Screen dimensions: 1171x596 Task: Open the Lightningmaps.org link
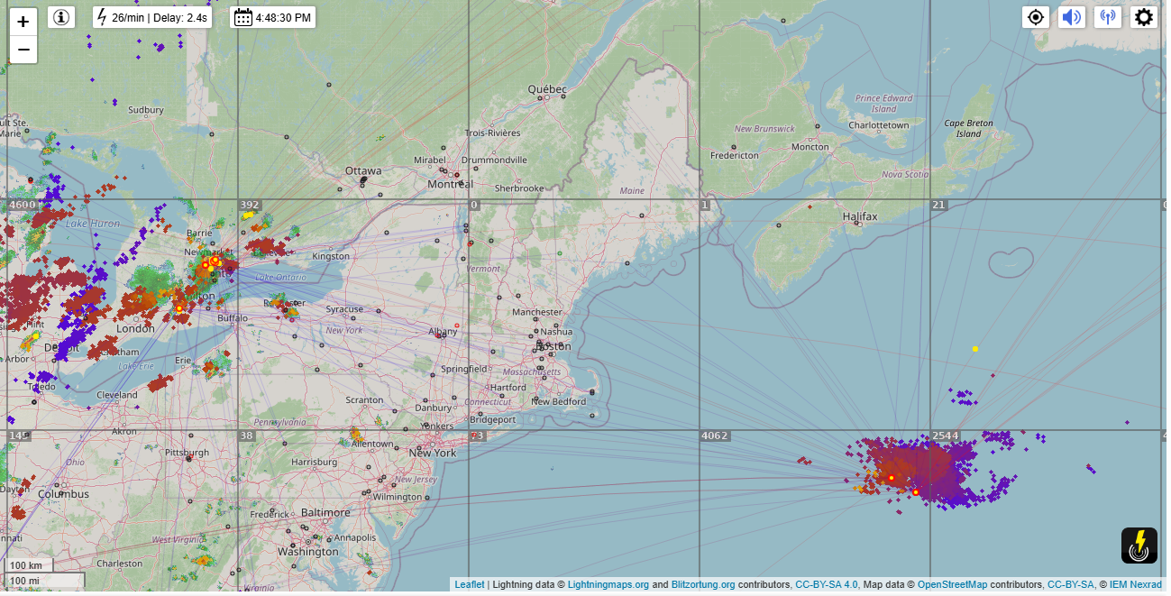pyautogui.click(x=608, y=585)
